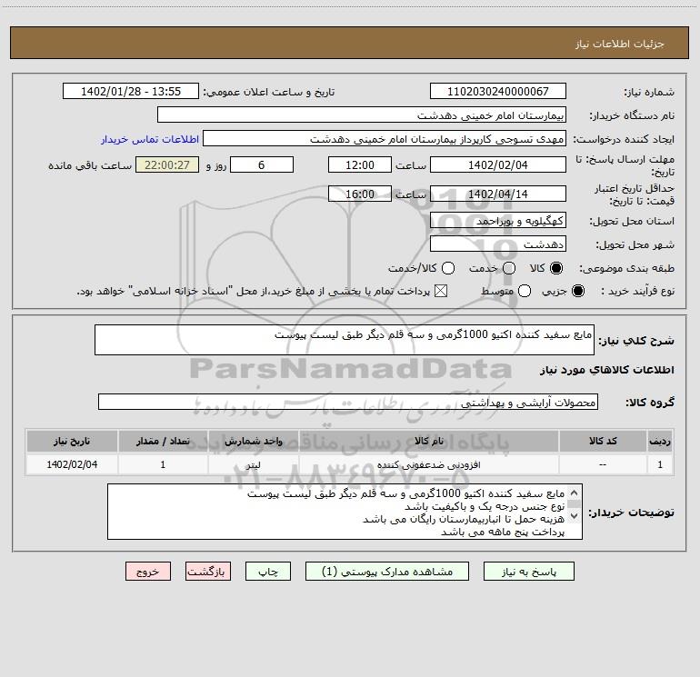Click the اطلاعات کالاهای مورد نیاز heading
700x677 pixels.
coord(606,370)
